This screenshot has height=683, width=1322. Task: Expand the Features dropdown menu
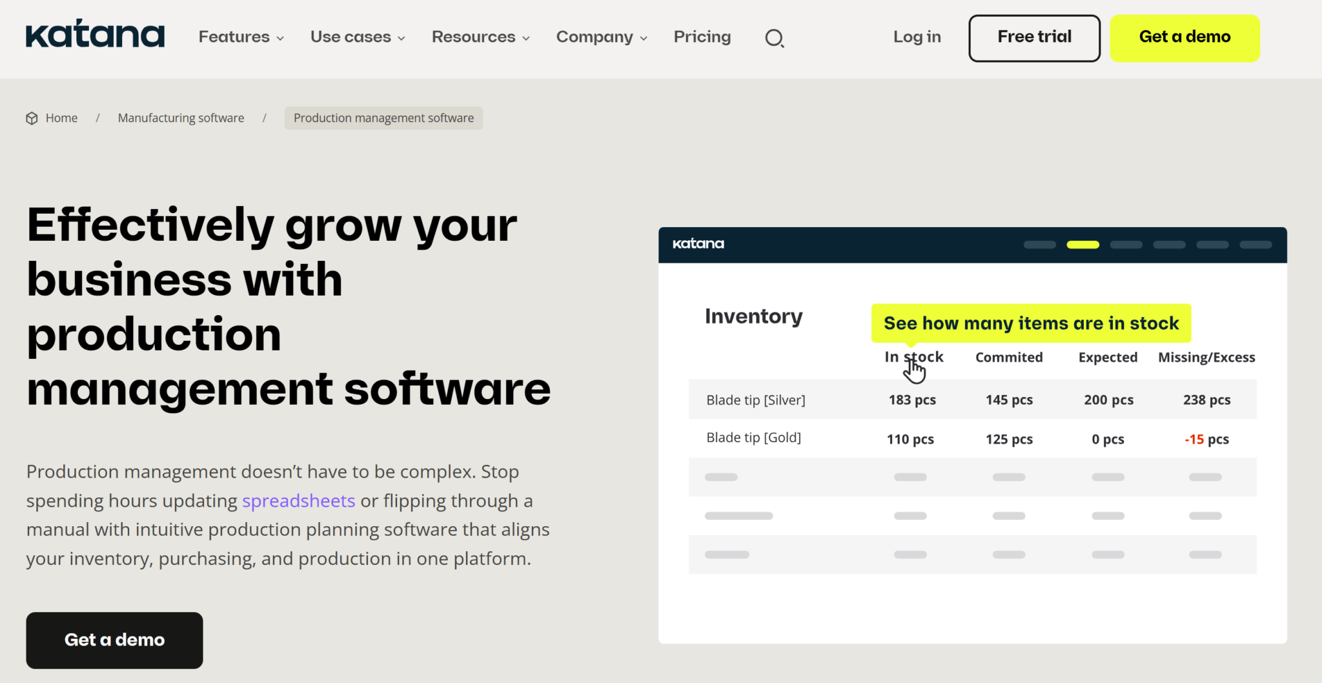point(241,37)
